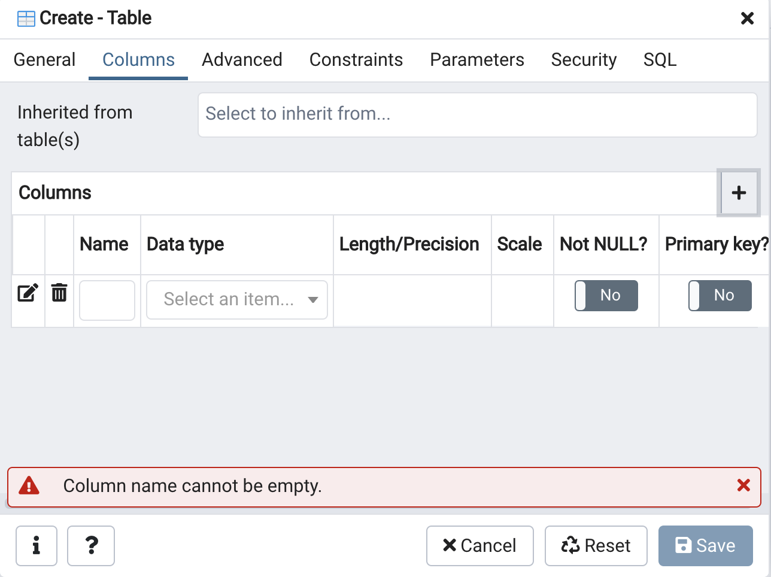This screenshot has height=577, width=771.
Task: Click the add column plus icon
Action: 739,193
